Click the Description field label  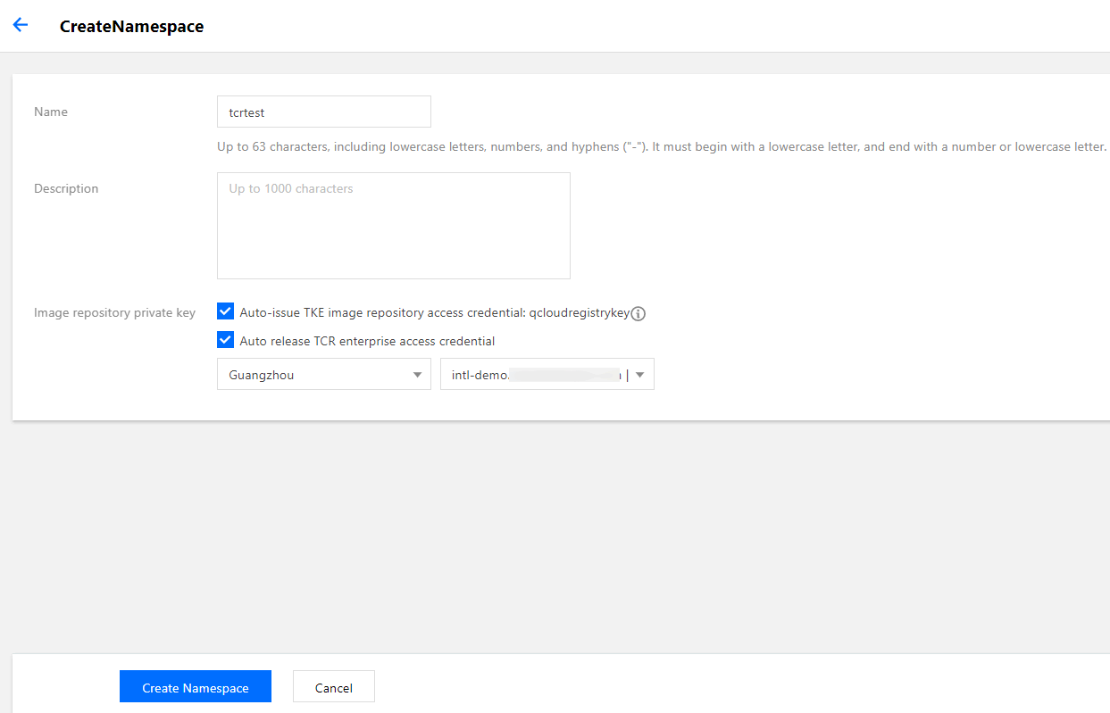66,189
